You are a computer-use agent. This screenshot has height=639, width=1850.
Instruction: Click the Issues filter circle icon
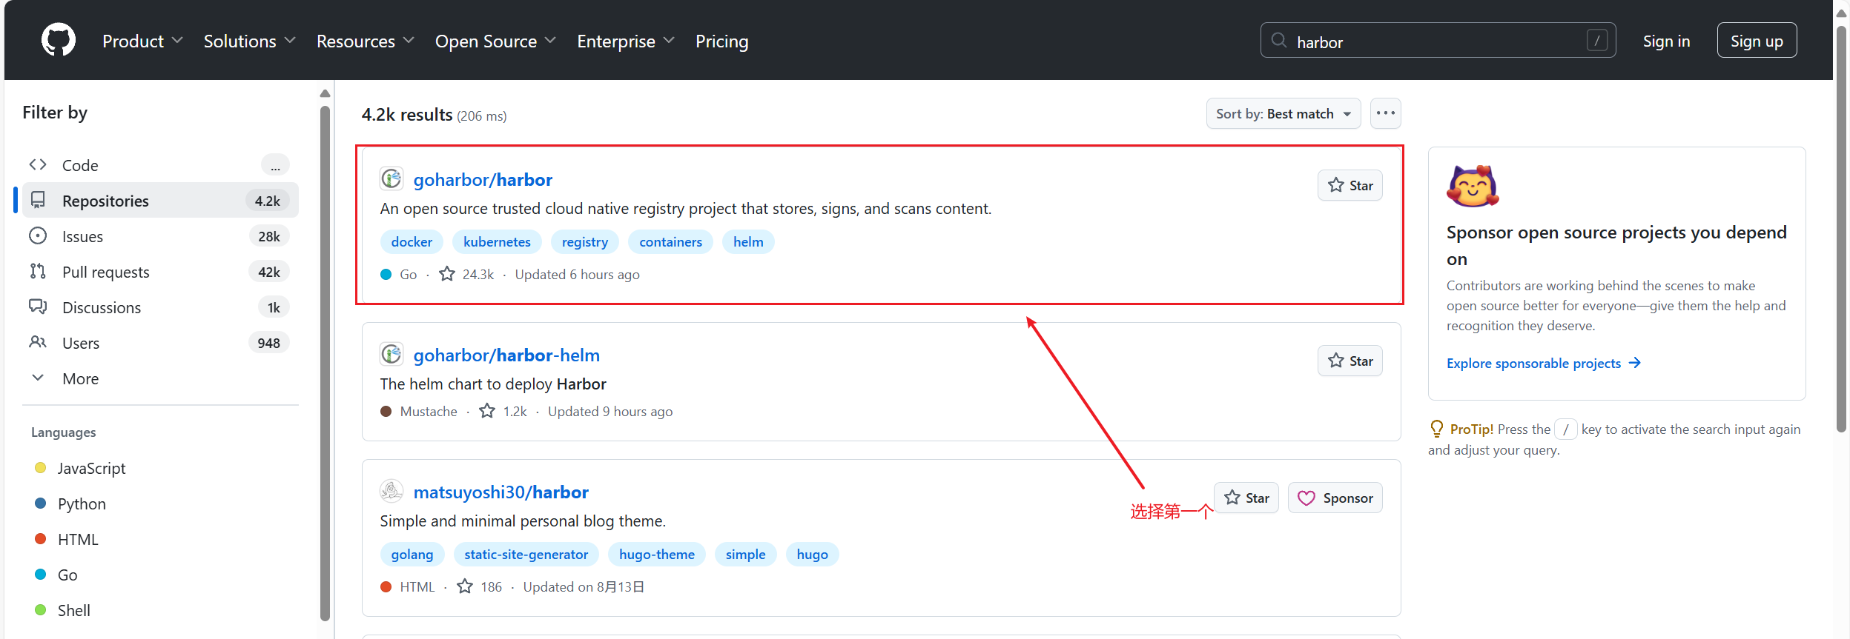click(x=38, y=235)
